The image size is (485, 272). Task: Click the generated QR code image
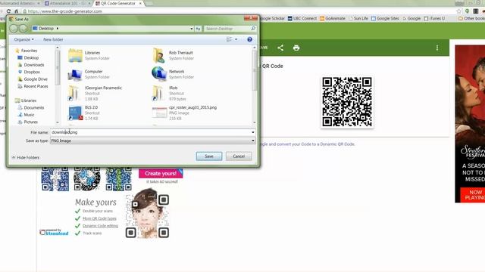tap(347, 102)
